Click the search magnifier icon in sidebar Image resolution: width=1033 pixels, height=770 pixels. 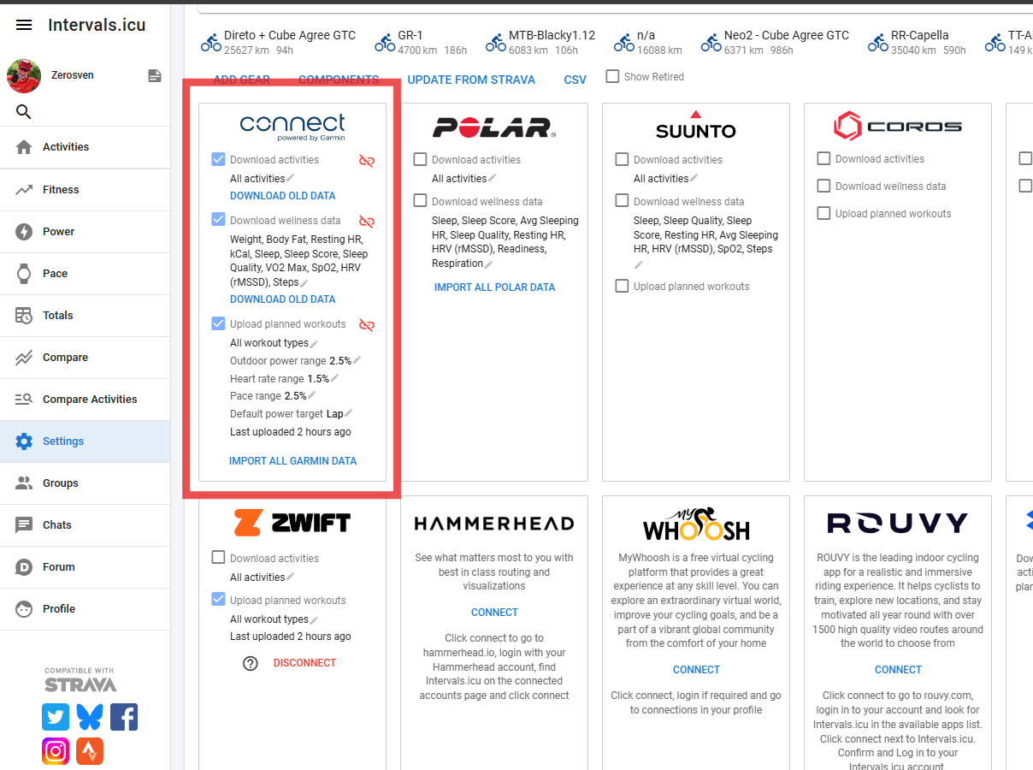[24, 112]
